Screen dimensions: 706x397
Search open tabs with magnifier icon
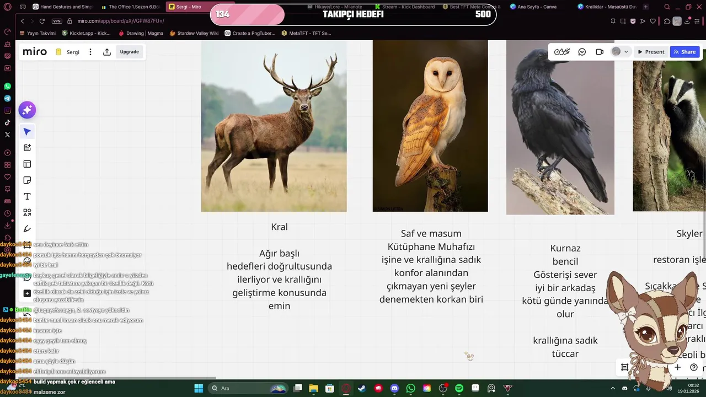tap(667, 7)
